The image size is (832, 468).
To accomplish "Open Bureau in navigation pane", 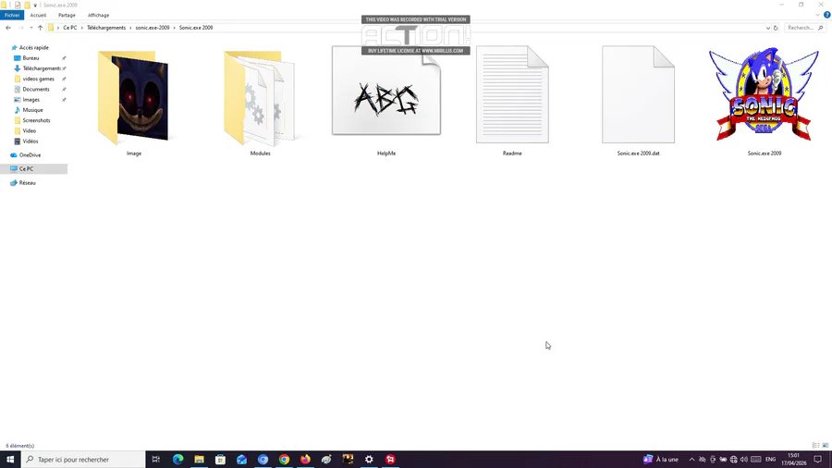I will click(x=31, y=58).
